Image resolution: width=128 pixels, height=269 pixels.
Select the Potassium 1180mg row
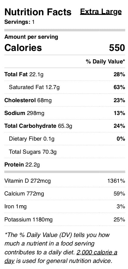click(x=64, y=219)
